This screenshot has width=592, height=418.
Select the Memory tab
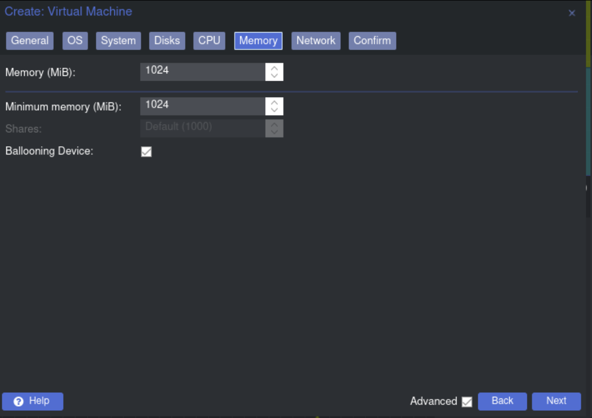coord(258,41)
